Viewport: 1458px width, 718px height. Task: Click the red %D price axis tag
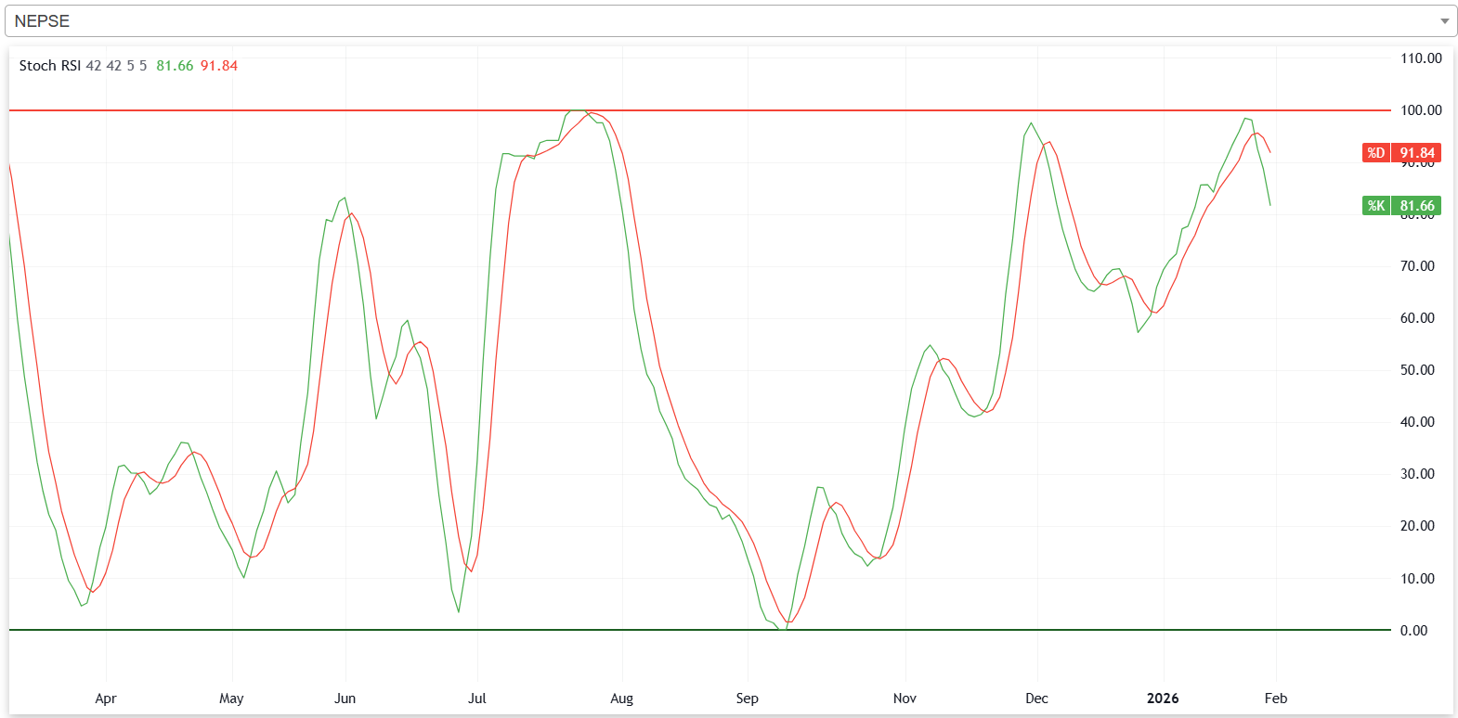click(1401, 153)
